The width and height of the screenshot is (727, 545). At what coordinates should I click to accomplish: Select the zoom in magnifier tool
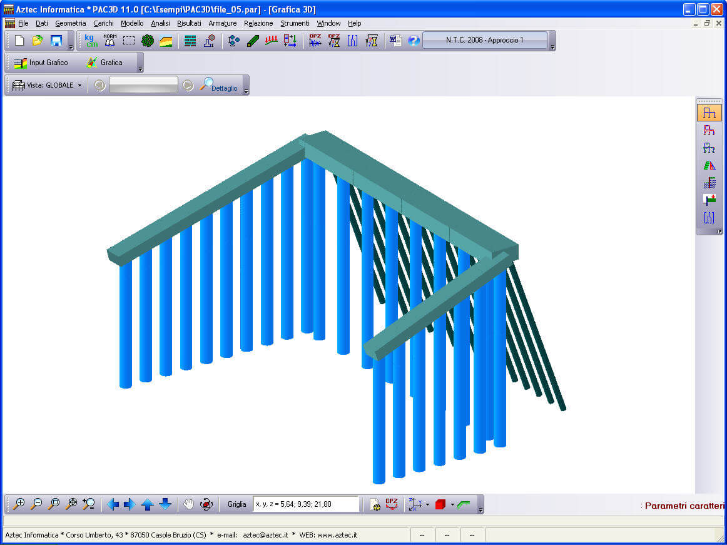[19, 504]
